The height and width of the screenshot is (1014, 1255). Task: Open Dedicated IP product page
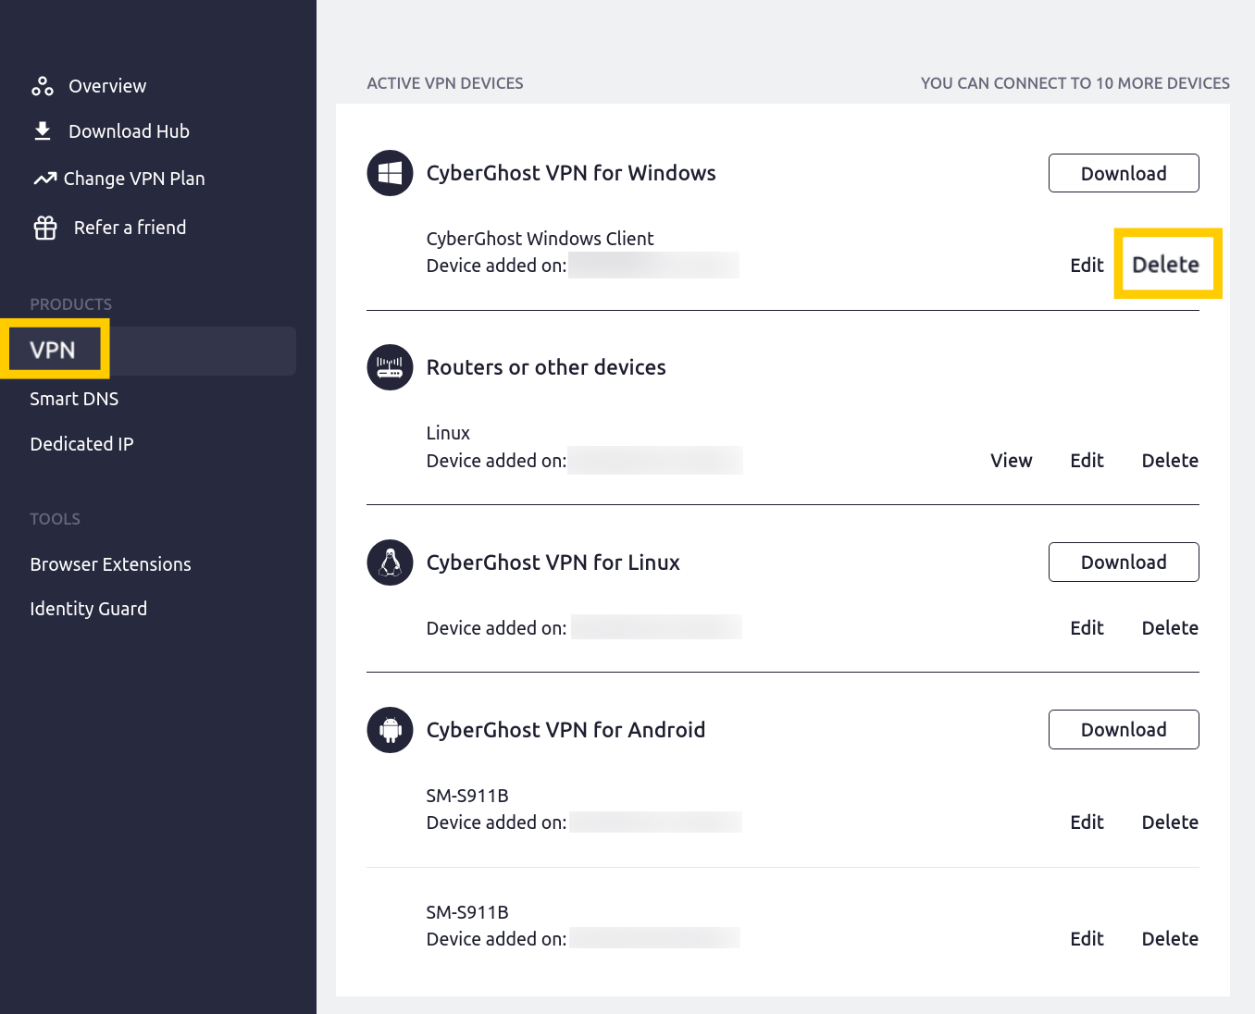coord(81,444)
